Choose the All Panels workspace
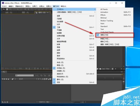This screenshot has width=140, height=106. 115,9
